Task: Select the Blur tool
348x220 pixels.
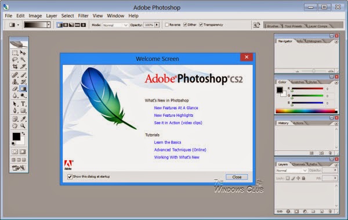Action: click(x=15, y=96)
